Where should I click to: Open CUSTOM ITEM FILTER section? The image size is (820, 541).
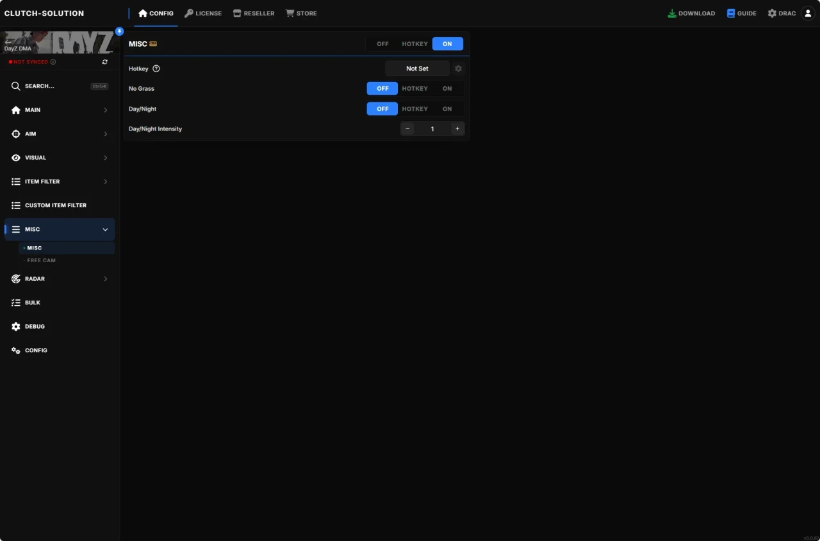60,205
